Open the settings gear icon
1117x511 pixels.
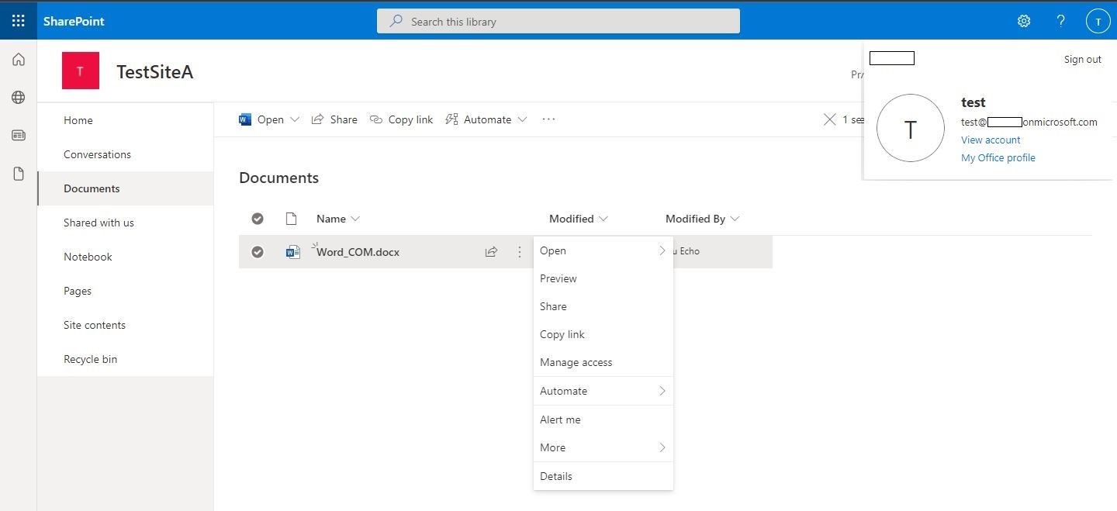(x=1024, y=21)
